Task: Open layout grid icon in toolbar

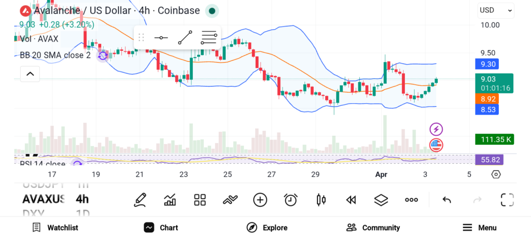Action: (x=200, y=200)
